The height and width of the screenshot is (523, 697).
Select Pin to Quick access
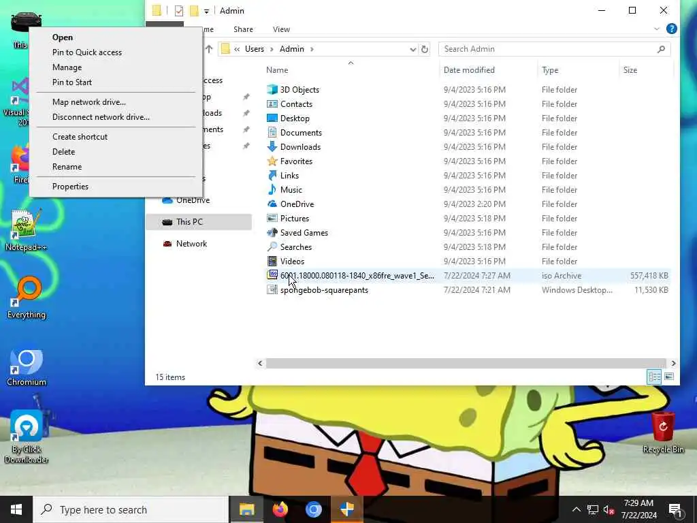[116, 52]
